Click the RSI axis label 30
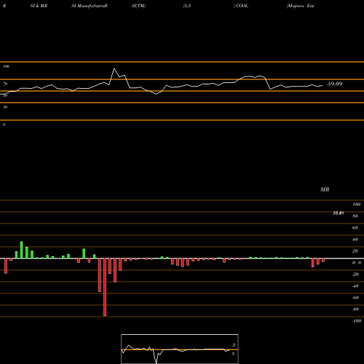Viewport: 364px width, 364px height. 5,107
